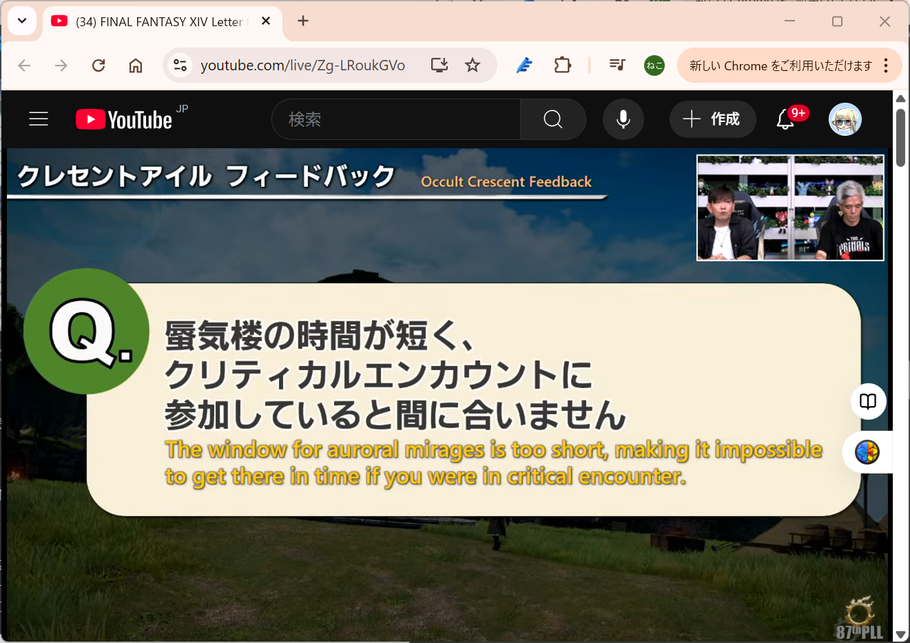Open the Chrome three-dot menu

887,65
